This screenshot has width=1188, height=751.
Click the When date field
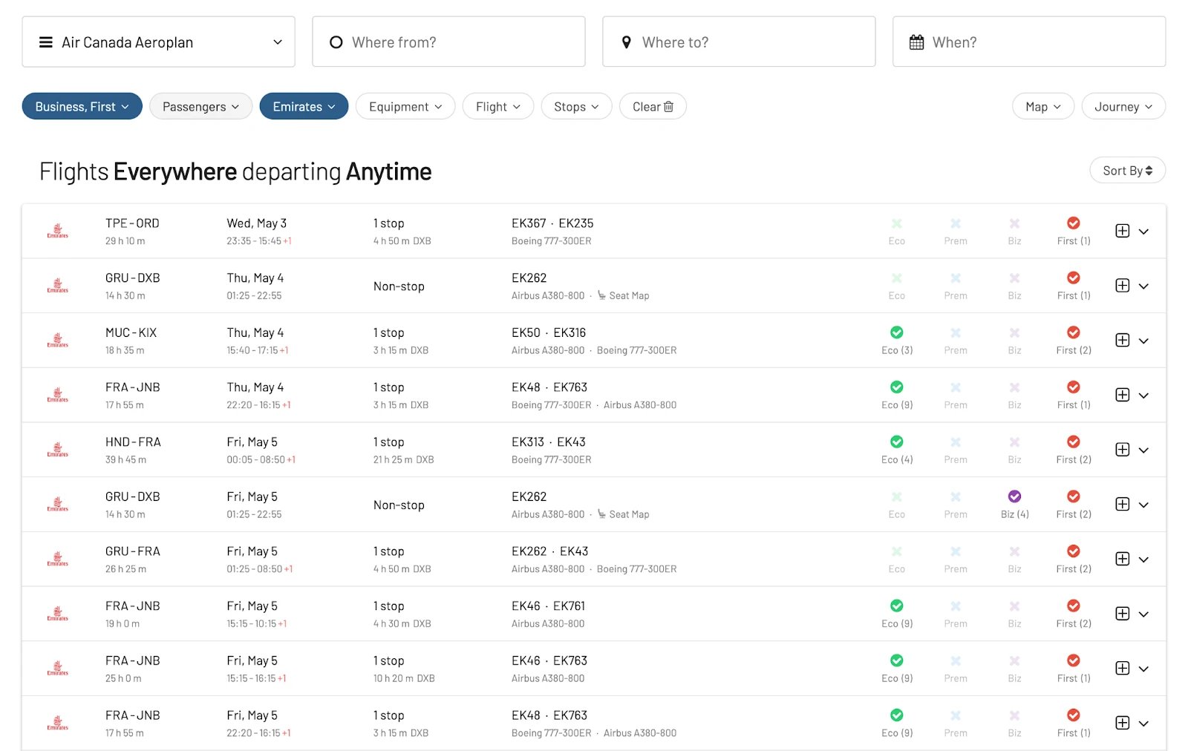click(1029, 42)
